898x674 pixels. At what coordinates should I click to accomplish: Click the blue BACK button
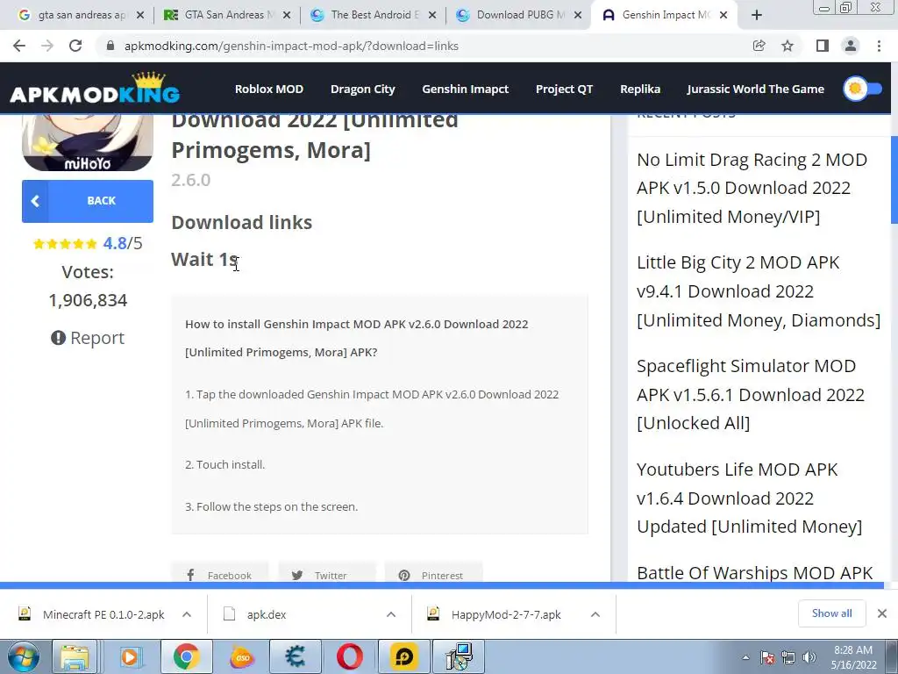click(x=88, y=201)
